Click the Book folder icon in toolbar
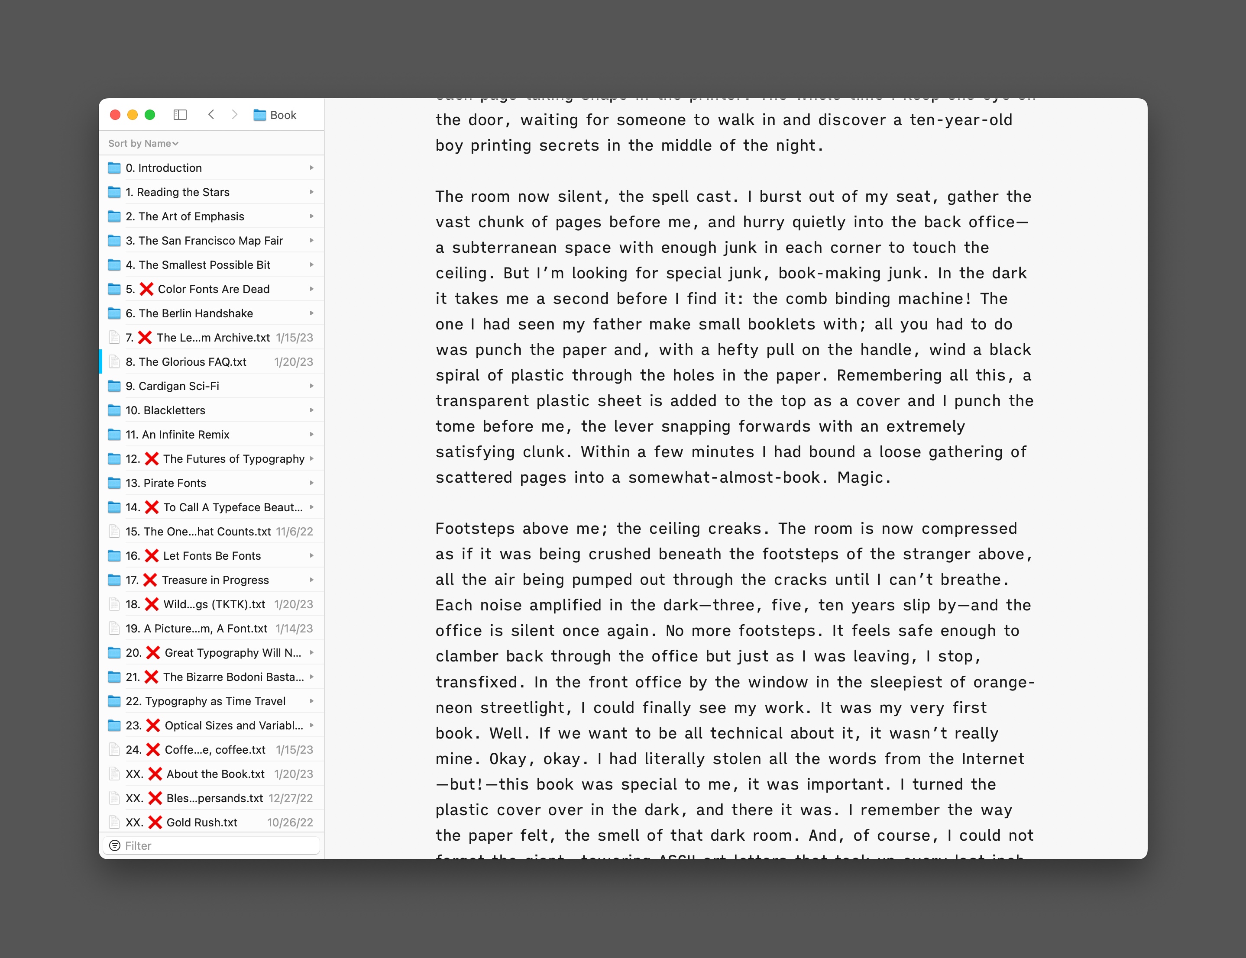Screen dimensions: 1246x958 260,114
